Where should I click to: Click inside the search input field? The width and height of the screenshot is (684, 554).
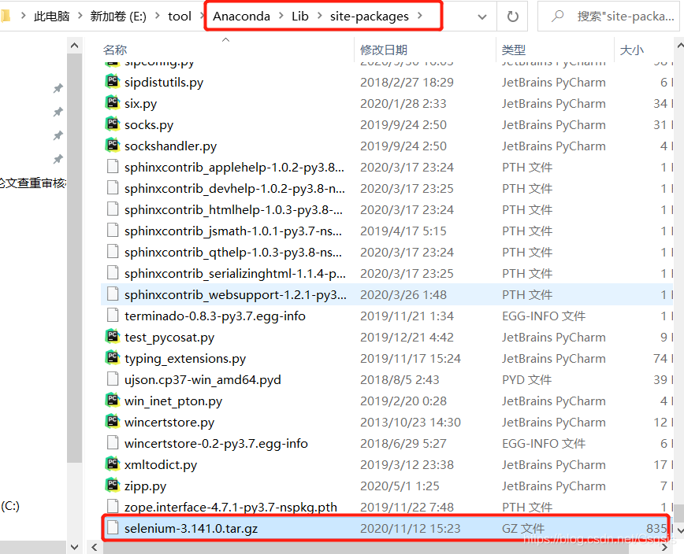click(623, 16)
